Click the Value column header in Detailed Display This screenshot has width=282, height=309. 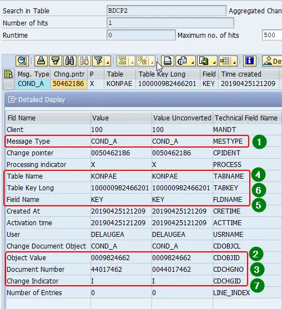tap(121, 118)
